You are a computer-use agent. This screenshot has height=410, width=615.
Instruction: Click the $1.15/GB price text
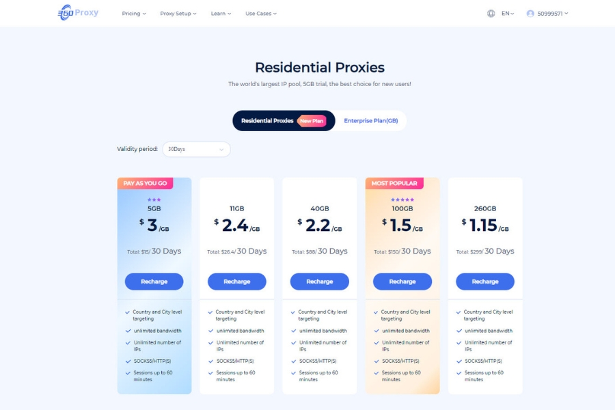[485, 225]
